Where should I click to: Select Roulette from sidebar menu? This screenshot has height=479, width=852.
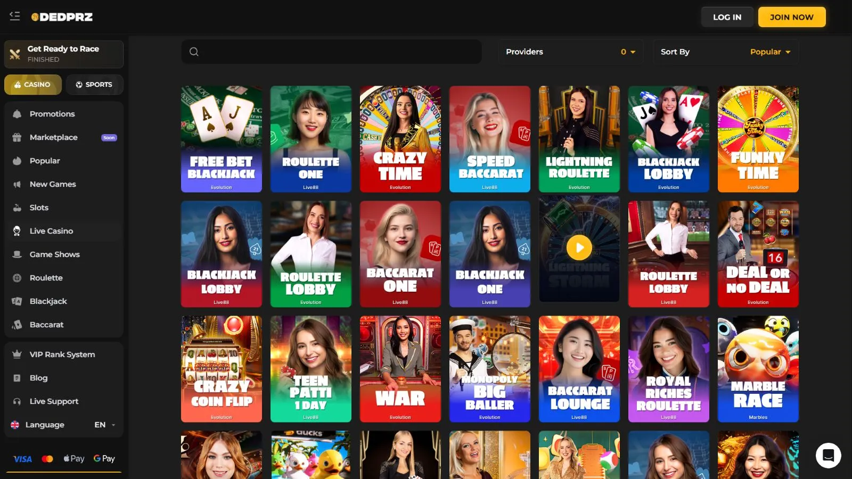[x=46, y=278]
